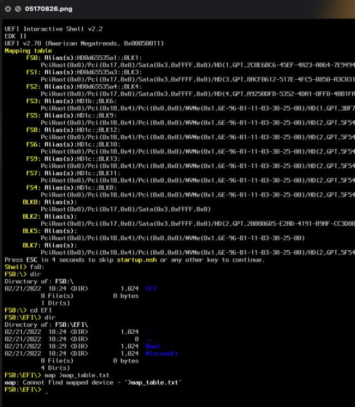The height and width of the screenshot is (407, 355).
Task: Click the alias text "HD0d65535a1:;BLK1:"
Action: pos(109,58)
